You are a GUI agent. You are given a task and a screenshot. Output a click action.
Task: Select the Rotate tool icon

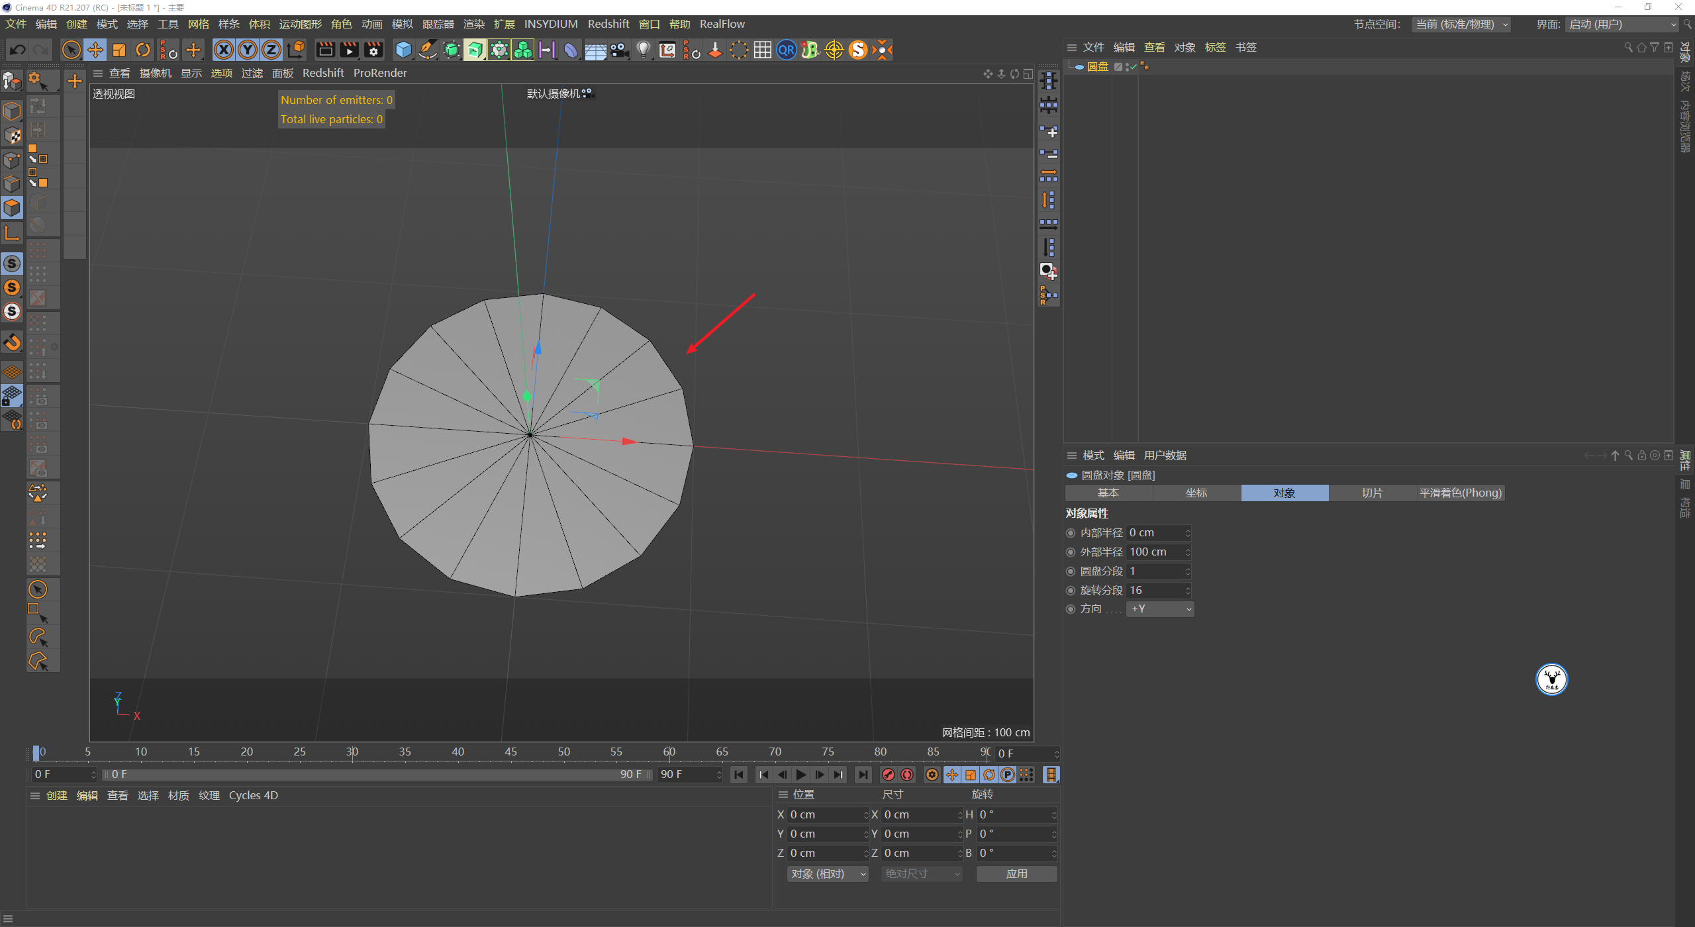tap(143, 50)
